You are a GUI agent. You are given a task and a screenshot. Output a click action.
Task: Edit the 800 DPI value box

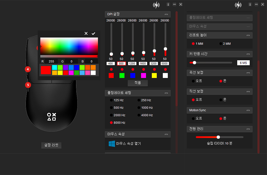click(121, 64)
